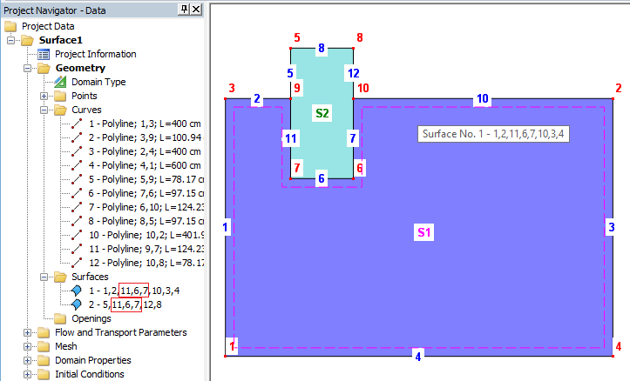
Task: Click Flow and Transport Parameters folder icon
Action: 44,332
